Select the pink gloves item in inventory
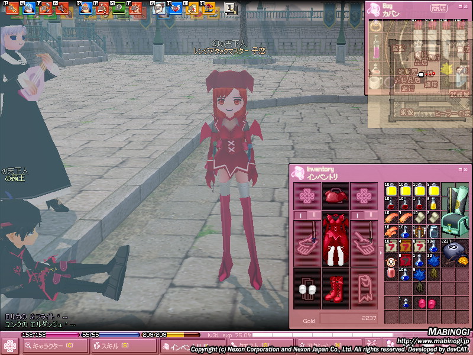The image size is (473, 355). [426, 303]
